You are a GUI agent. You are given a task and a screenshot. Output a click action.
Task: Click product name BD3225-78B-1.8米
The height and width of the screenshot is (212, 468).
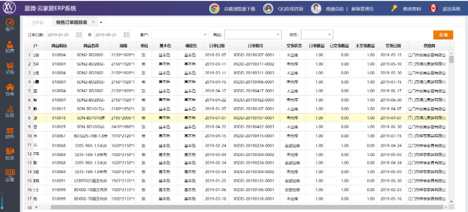[90, 136]
